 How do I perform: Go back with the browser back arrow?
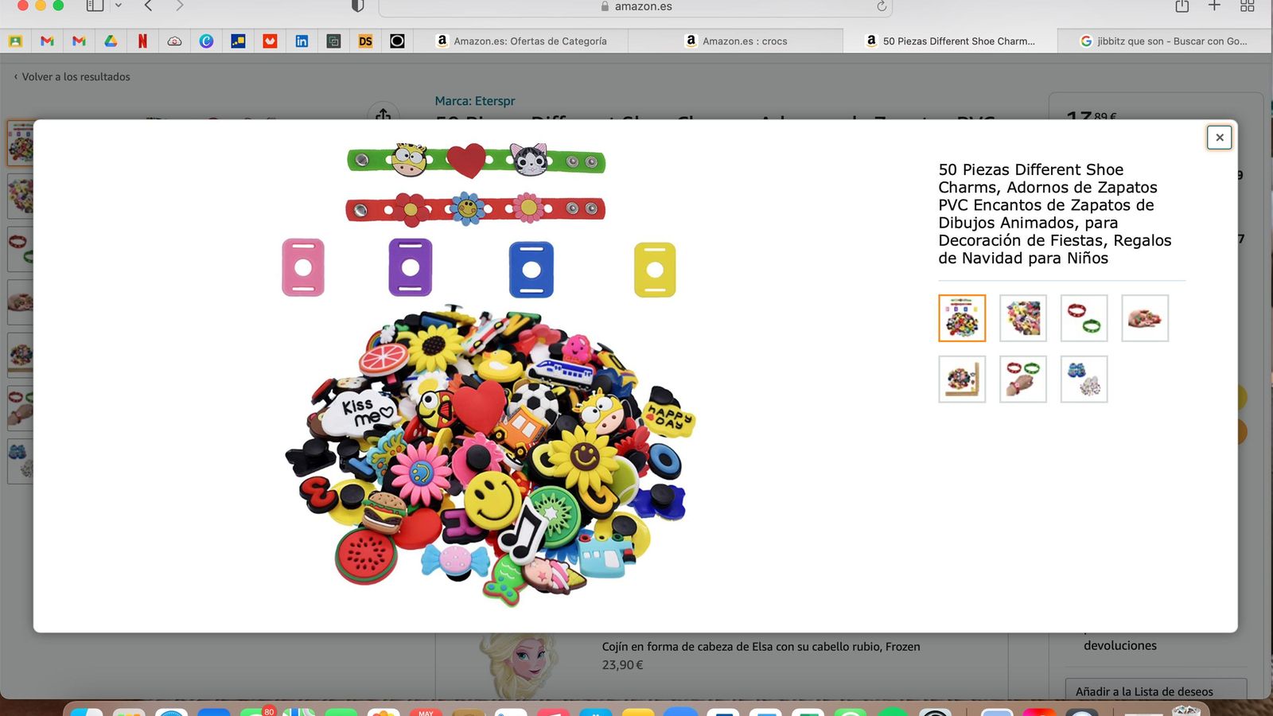[x=148, y=6]
